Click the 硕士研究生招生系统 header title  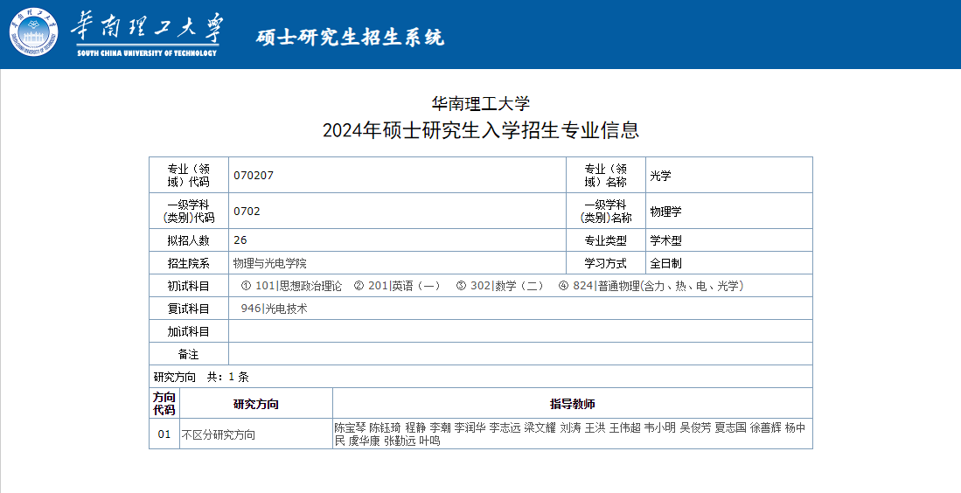click(350, 37)
